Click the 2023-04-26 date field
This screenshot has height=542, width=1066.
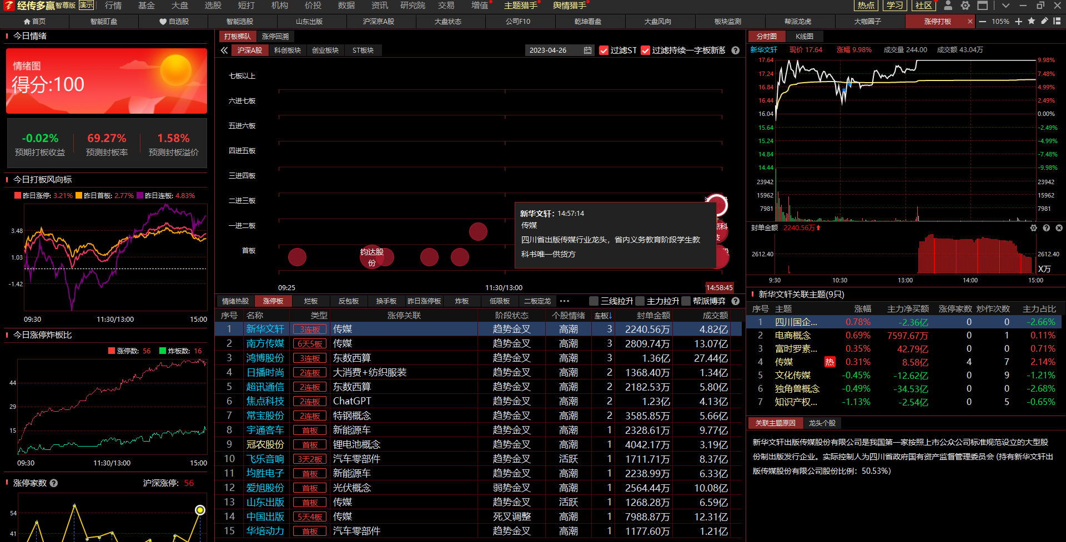click(560, 50)
